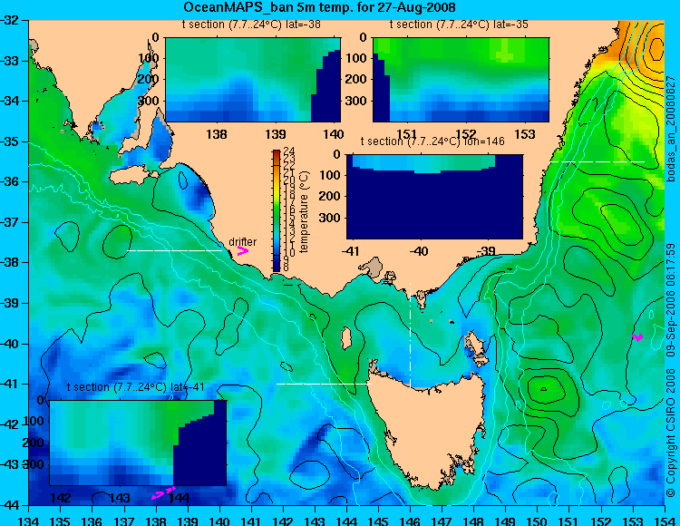Click the magenta drifter marker beside the 'drifter' label
680x526 pixels.
tap(242, 251)
